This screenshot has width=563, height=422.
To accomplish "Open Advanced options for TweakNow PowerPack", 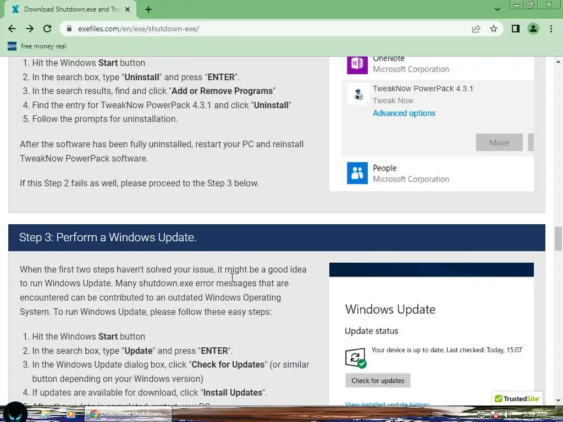I will pos(404,113).
